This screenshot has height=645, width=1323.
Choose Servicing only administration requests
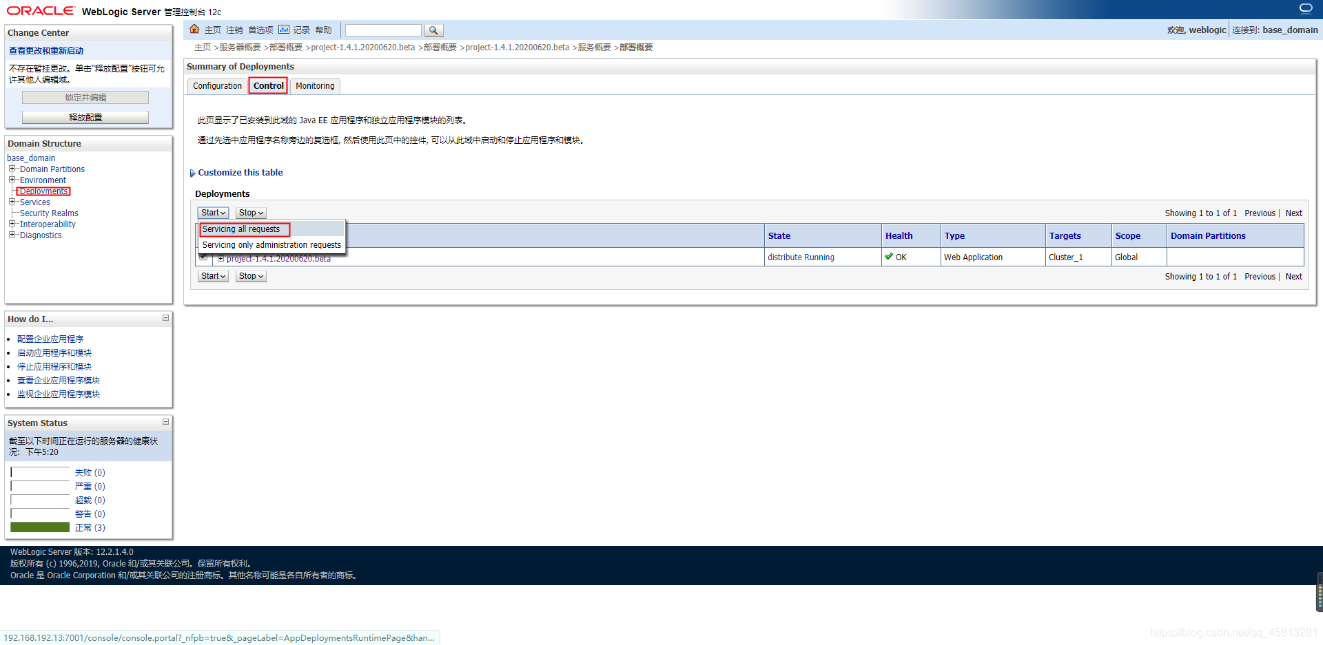coord(271,245)
